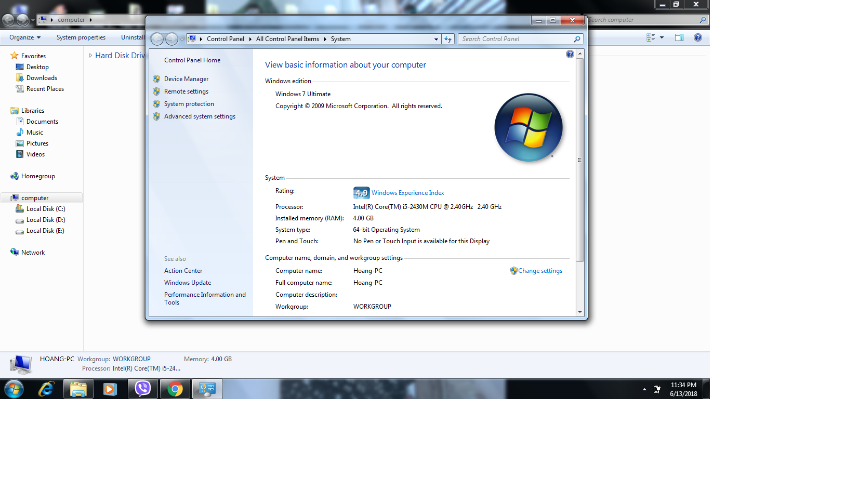The width and height of the screenshot is (845, 501).
Task: Open Google Chrome from the taskbar
Action: coord(175,389)
